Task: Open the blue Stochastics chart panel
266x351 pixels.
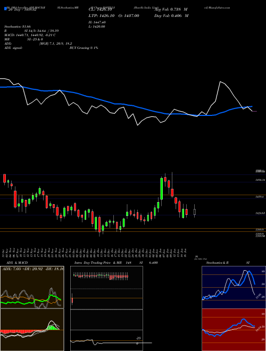Action: 234,287
